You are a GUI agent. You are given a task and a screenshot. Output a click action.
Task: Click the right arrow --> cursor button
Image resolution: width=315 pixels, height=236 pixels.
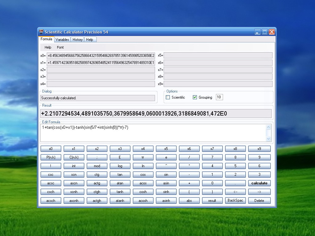[259, 192]
